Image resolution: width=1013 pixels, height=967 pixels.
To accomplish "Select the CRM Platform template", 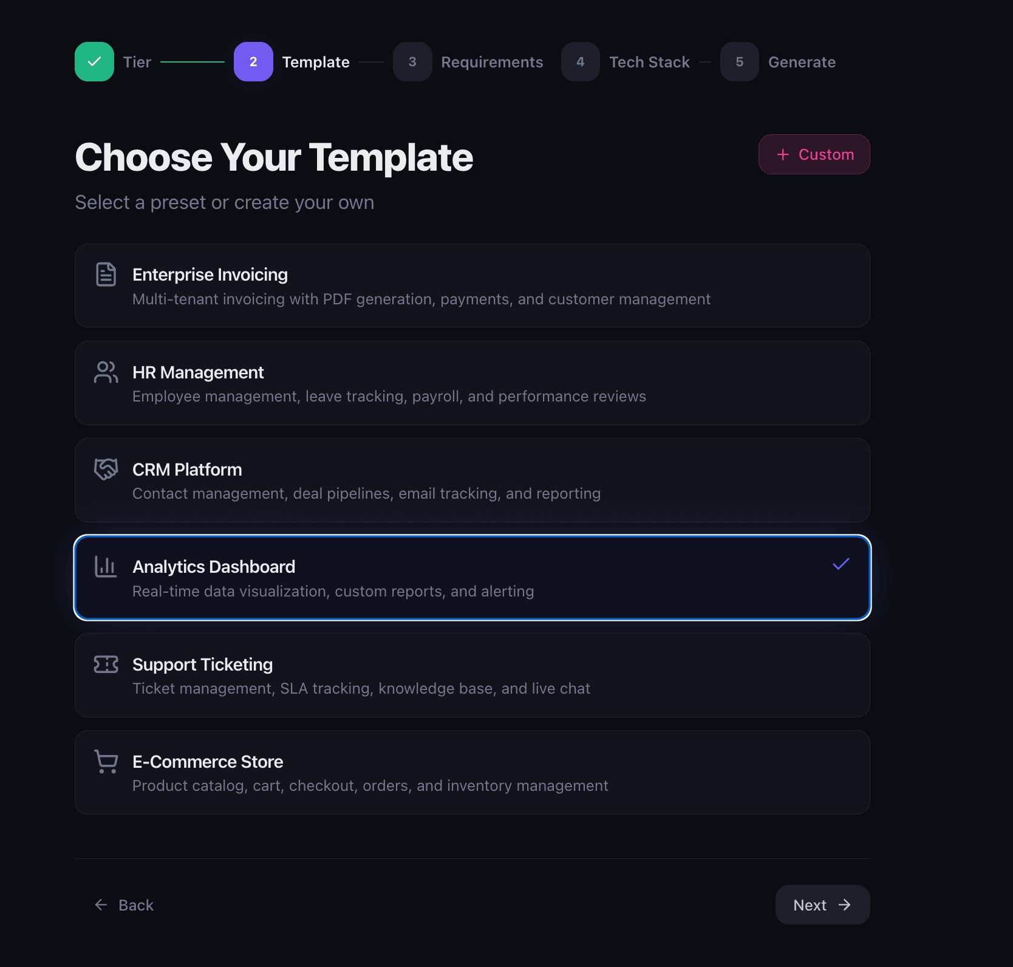I will click(472, 480).
